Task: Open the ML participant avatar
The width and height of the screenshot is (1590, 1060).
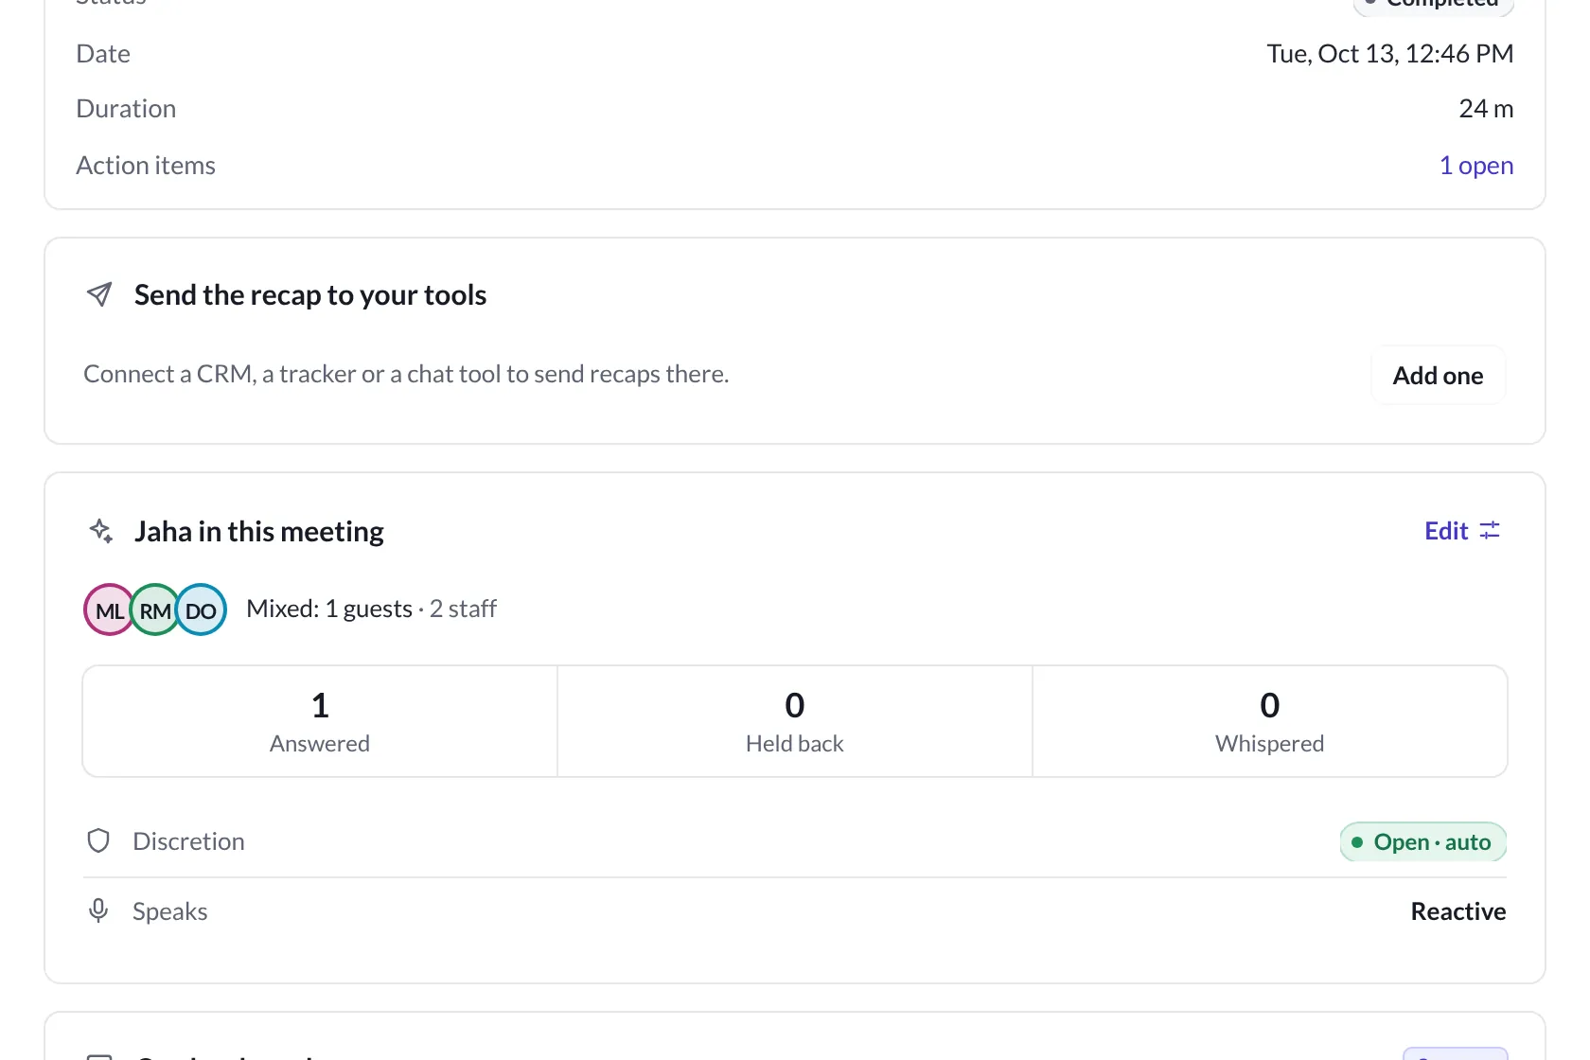Action: pos(109,609)
